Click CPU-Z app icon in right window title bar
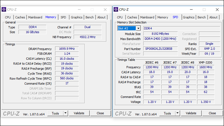Image resolution: width=224 pixels, height=126 pixels. pos(116,10)
